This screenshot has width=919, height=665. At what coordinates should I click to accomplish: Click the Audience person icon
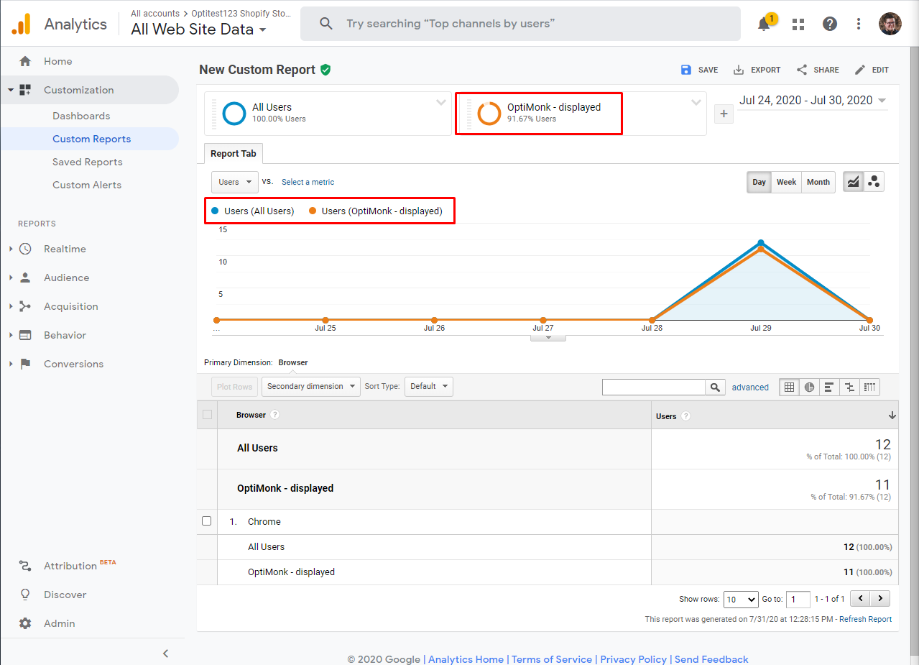[x=25, y=278]
